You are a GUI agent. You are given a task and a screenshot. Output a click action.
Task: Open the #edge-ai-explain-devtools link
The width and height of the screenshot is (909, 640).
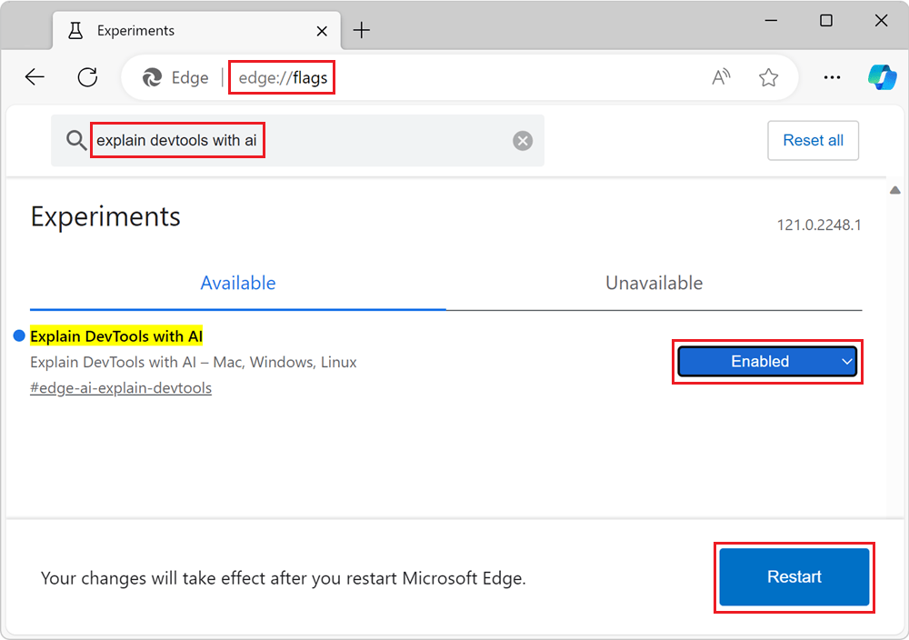(121, 387)
